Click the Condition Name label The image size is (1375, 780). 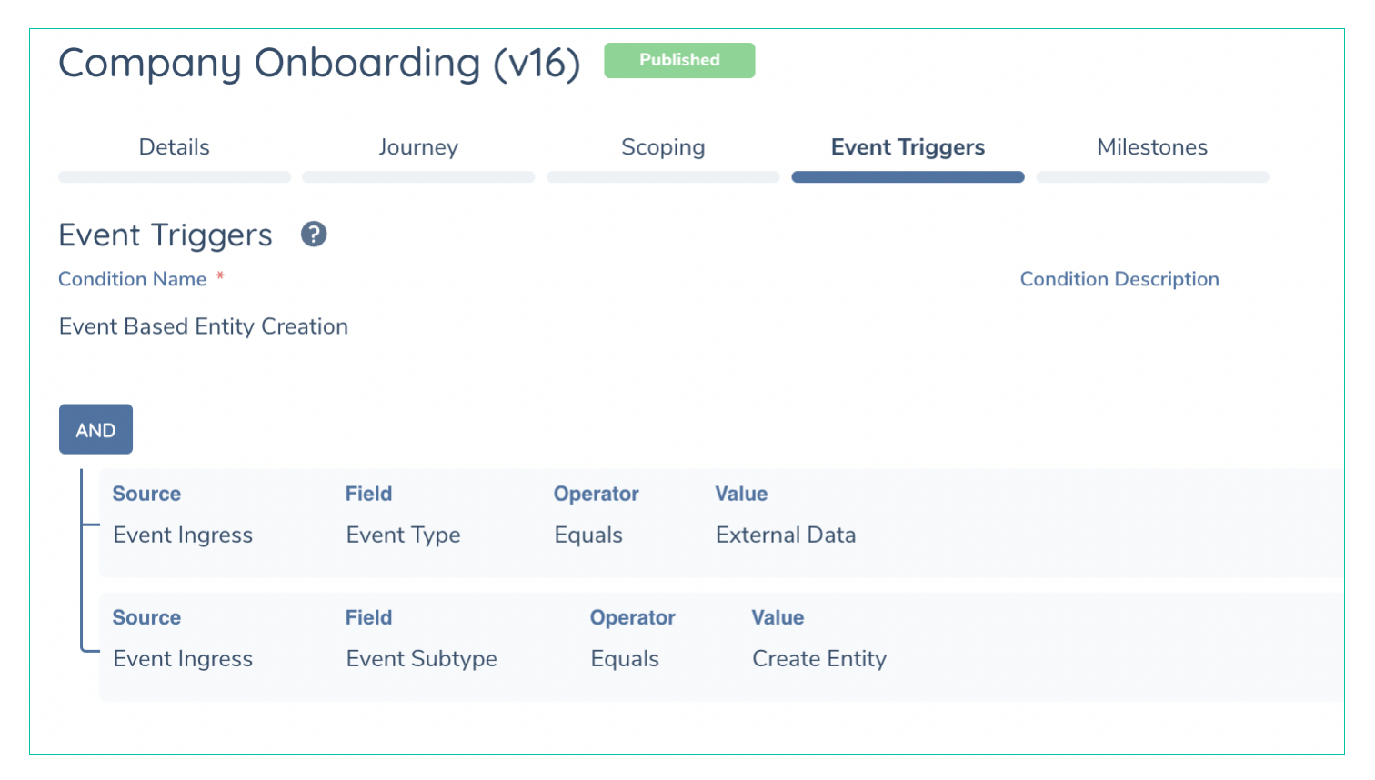133,279
